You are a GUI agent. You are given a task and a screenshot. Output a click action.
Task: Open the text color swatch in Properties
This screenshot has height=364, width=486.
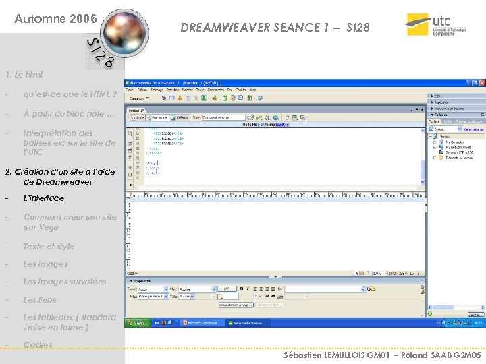(220, 297)
